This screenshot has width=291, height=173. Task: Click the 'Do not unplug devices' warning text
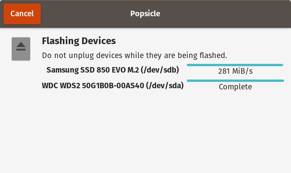pyautogui.click(x=134, y=55)
